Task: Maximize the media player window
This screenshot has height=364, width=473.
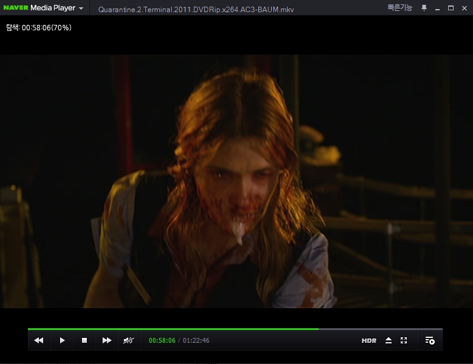Action: [x=451, y=8]
